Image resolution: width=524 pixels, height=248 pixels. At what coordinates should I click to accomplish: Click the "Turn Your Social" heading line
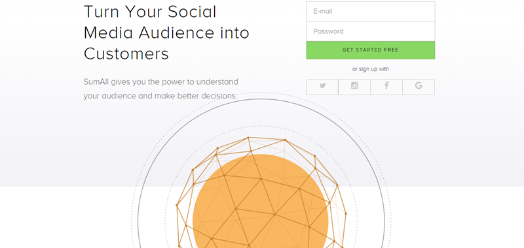click(150, 12)
